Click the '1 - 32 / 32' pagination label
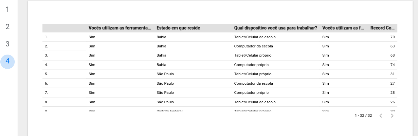This screenshot has height=136, width=418. coord(363,116)
